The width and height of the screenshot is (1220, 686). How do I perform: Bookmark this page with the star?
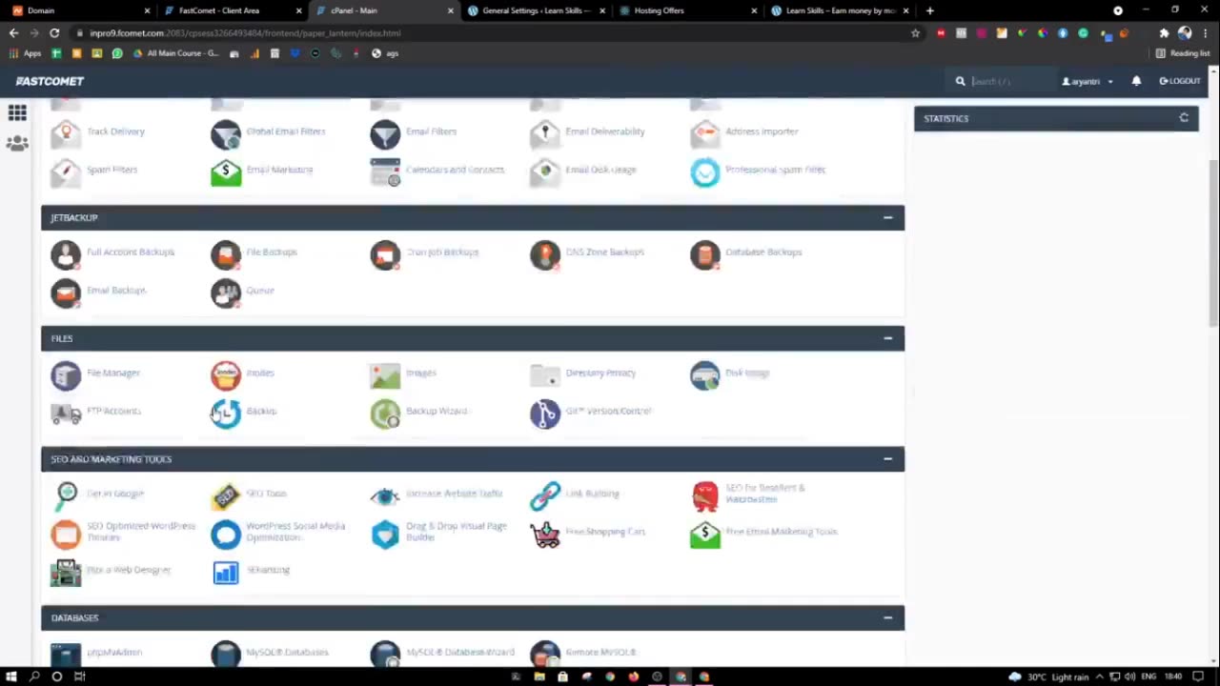click(x=915, y=32)
